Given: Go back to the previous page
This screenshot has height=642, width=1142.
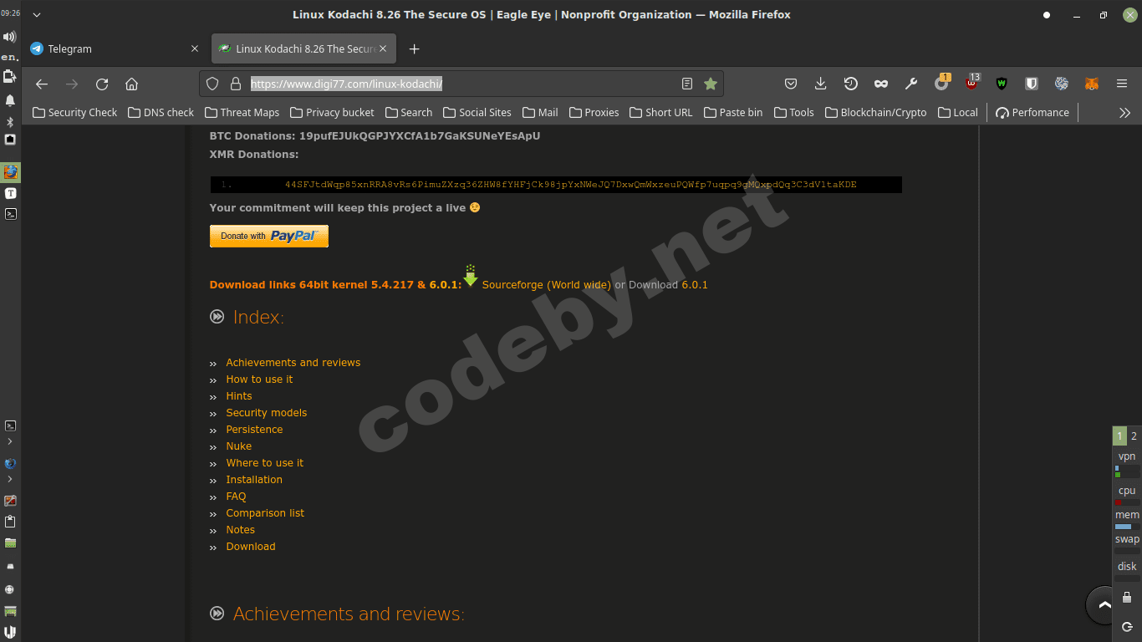Looking at the screenshot, I should [x=42, y=84].
